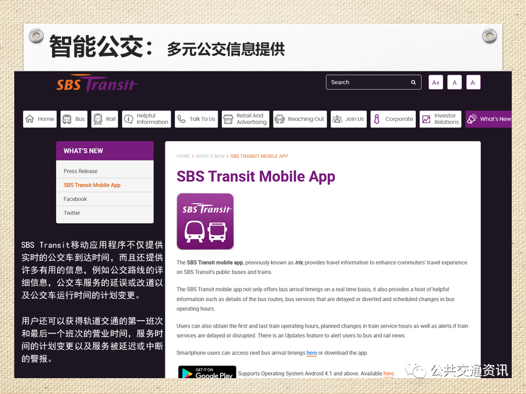Viewport: 526px width, 394px height.
Task: Click the Get it on Google Play badge
Action: pyautogui.click(x=207, y=372)
